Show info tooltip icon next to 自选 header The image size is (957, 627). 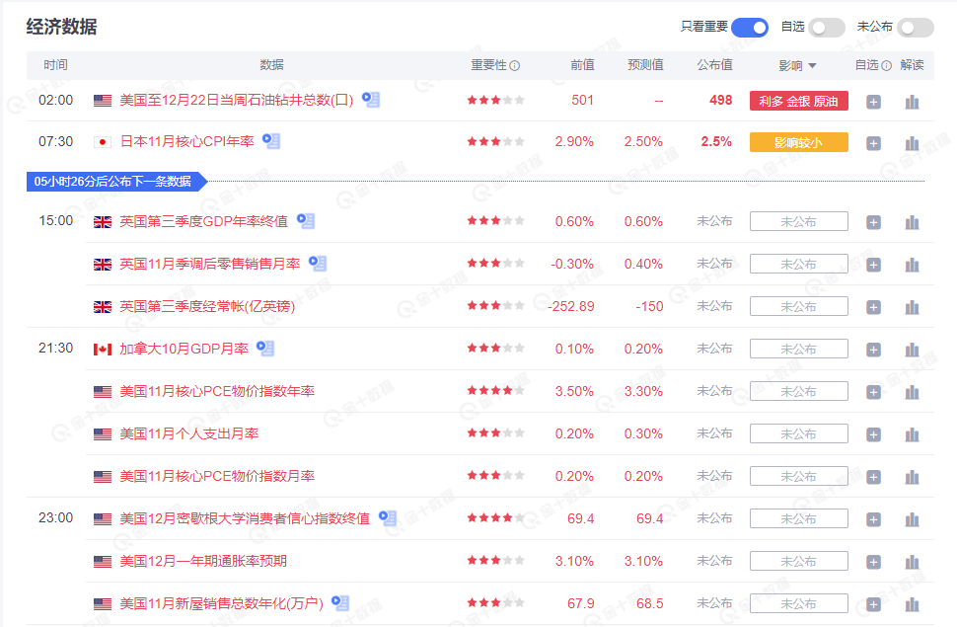tap(886, 65)
